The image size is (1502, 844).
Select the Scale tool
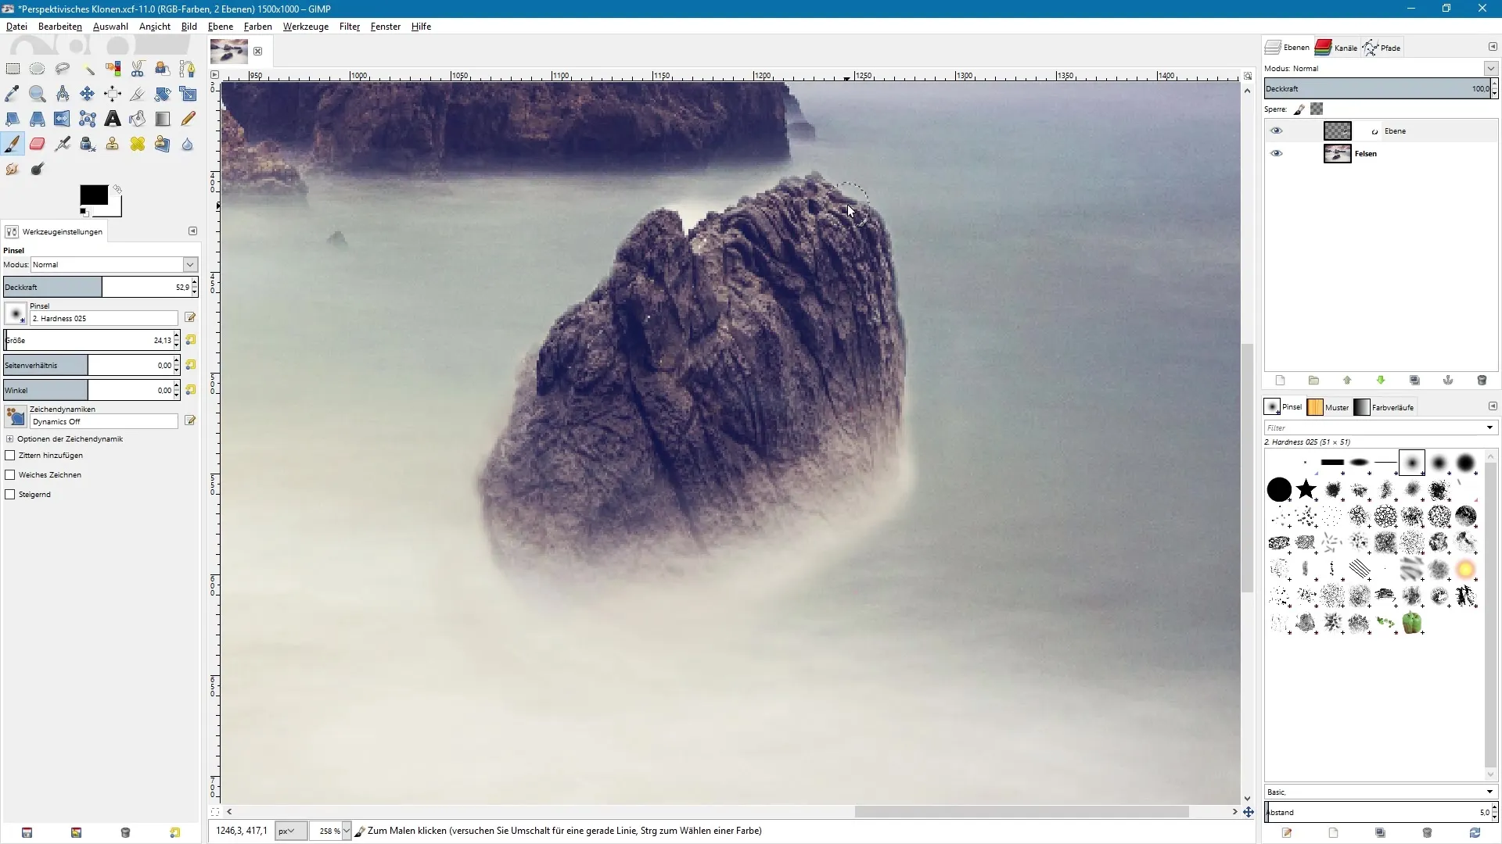click(188, 94)
